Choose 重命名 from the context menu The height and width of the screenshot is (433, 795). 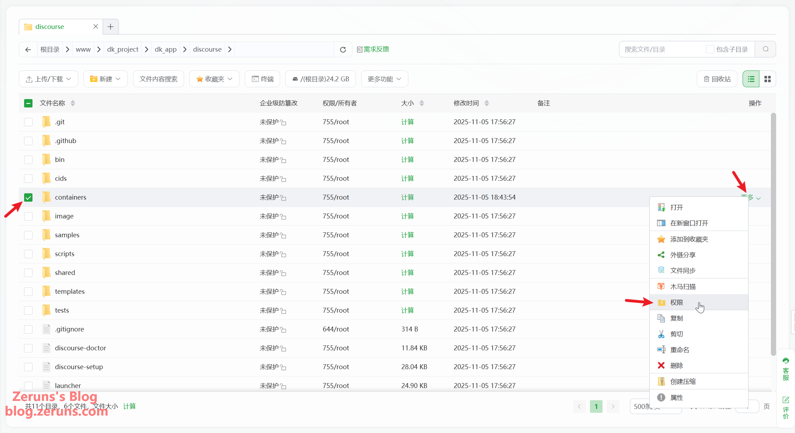679,350
